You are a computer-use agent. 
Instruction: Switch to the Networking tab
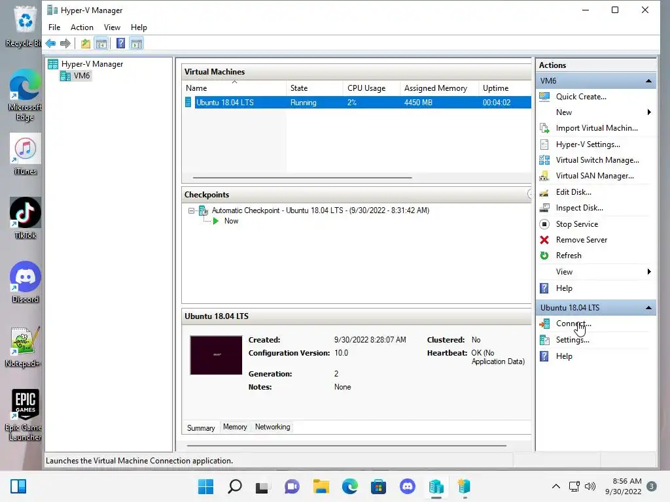(273, 427)
